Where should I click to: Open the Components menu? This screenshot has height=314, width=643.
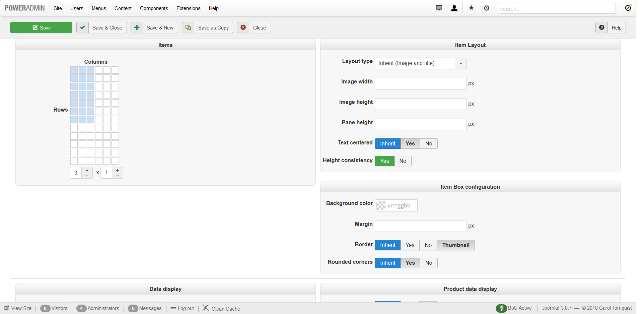click(154, 8)
